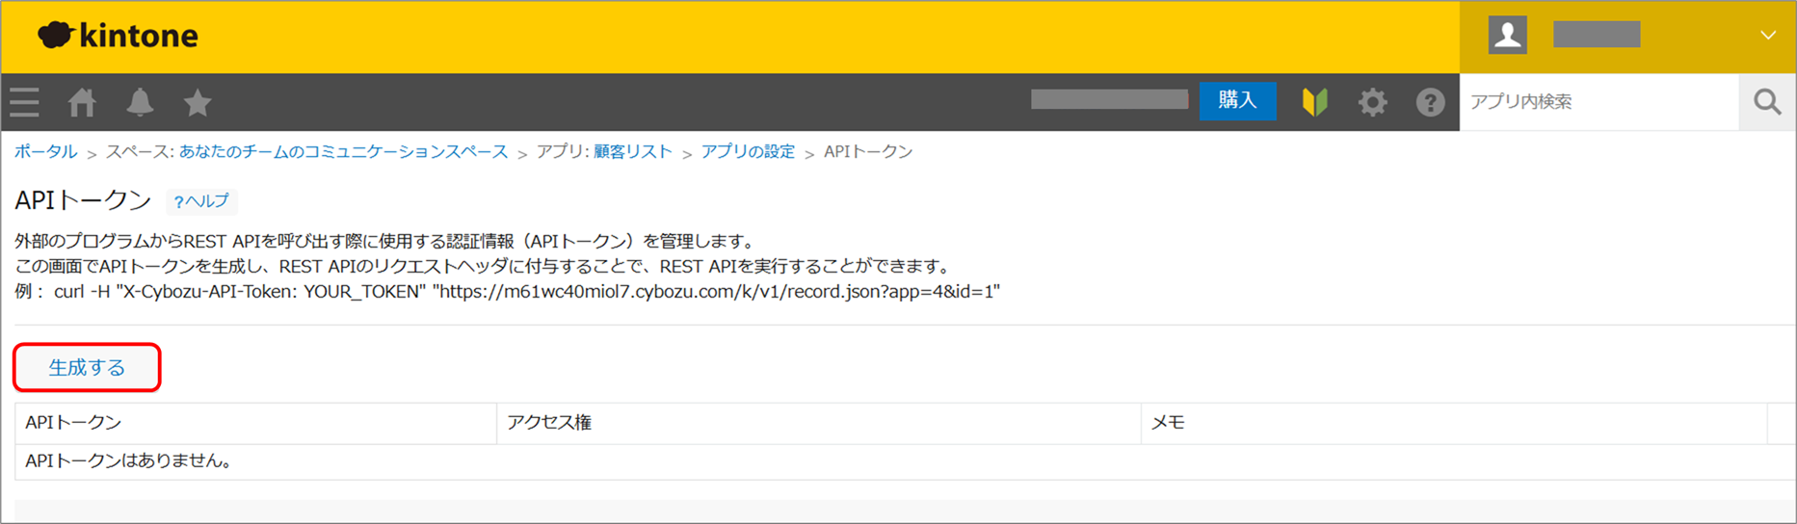Viewport: 1797px width, 524px height.
Task: Click the beginner guide leaf icon
Action: point(1315,102)
